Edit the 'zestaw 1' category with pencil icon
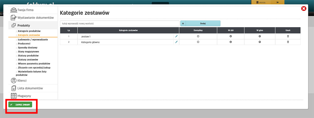 (x=176, y=37)
